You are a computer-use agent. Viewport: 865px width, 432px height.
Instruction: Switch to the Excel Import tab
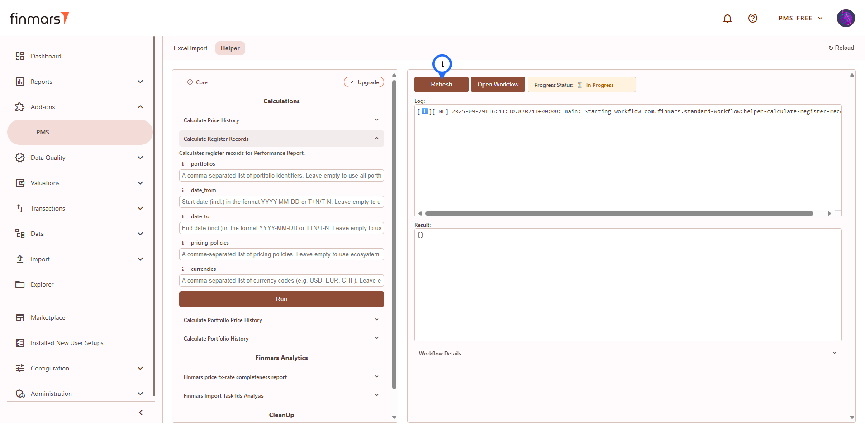point(190,48)
